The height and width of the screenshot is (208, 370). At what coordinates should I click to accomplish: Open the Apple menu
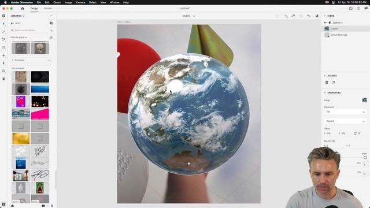pyautogui.click(x=5, y=2)
